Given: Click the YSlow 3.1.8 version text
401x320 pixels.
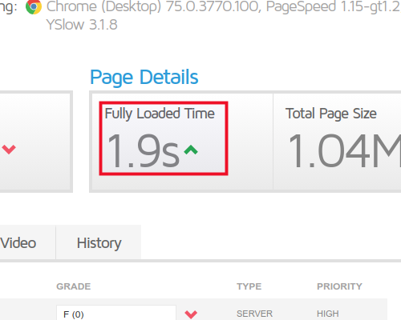Looking at the screenshot, I should pyautogui.click(x=82, y=25).
